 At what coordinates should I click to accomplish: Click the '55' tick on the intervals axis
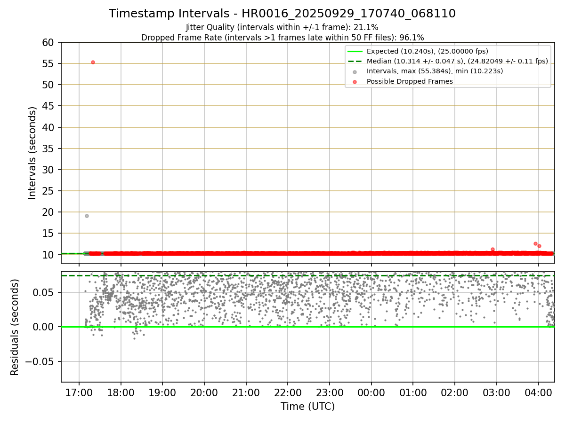coord(48,63)
